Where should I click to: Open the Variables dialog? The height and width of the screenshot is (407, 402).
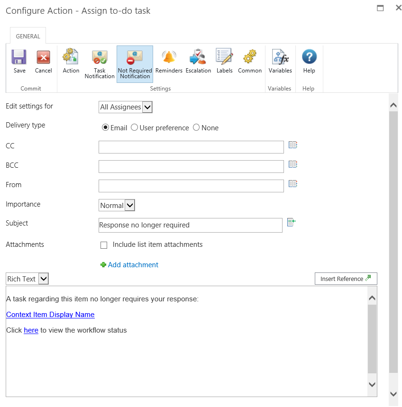pyautogui.click(x=280, y=62)
